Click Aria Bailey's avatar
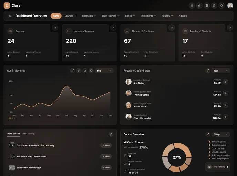 pos(128,81)
